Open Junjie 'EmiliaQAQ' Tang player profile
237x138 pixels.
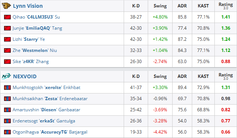(x=37, y=28)
